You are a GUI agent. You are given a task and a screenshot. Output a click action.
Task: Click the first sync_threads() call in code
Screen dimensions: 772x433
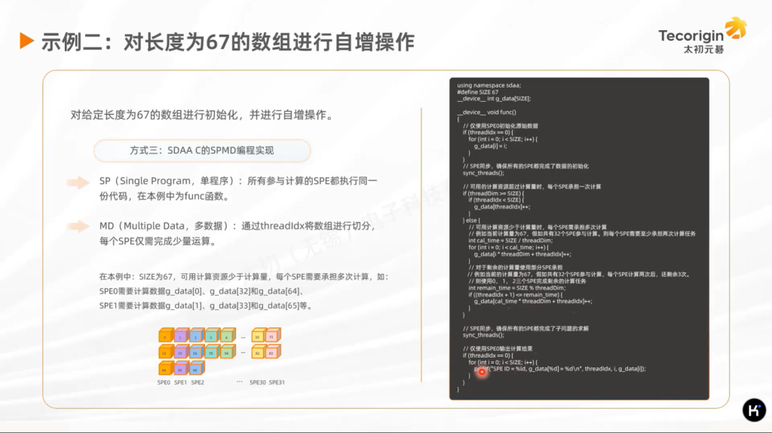point(482,173)
